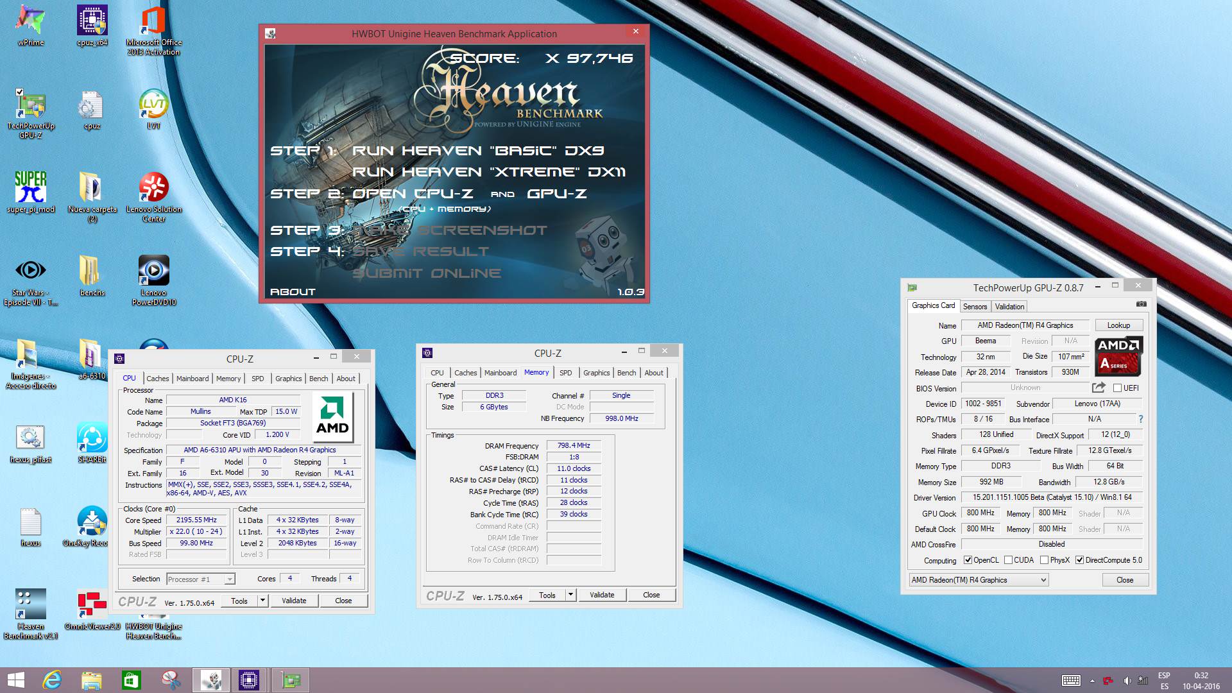Image resolution: width=1232 pixels, height=693 pixels.
Task: Click the GPU-Z screenshot camera icon
Action: point(1141,304)
